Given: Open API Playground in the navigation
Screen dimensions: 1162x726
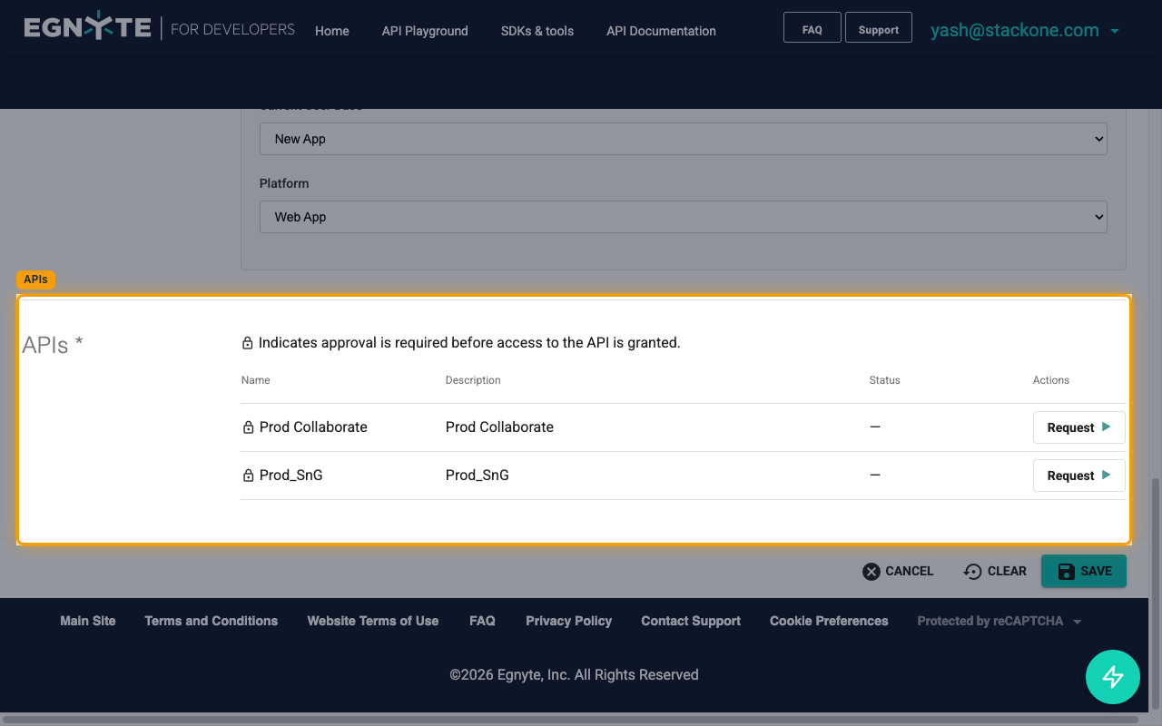Looking at the screenshot, I should [425, 31].
